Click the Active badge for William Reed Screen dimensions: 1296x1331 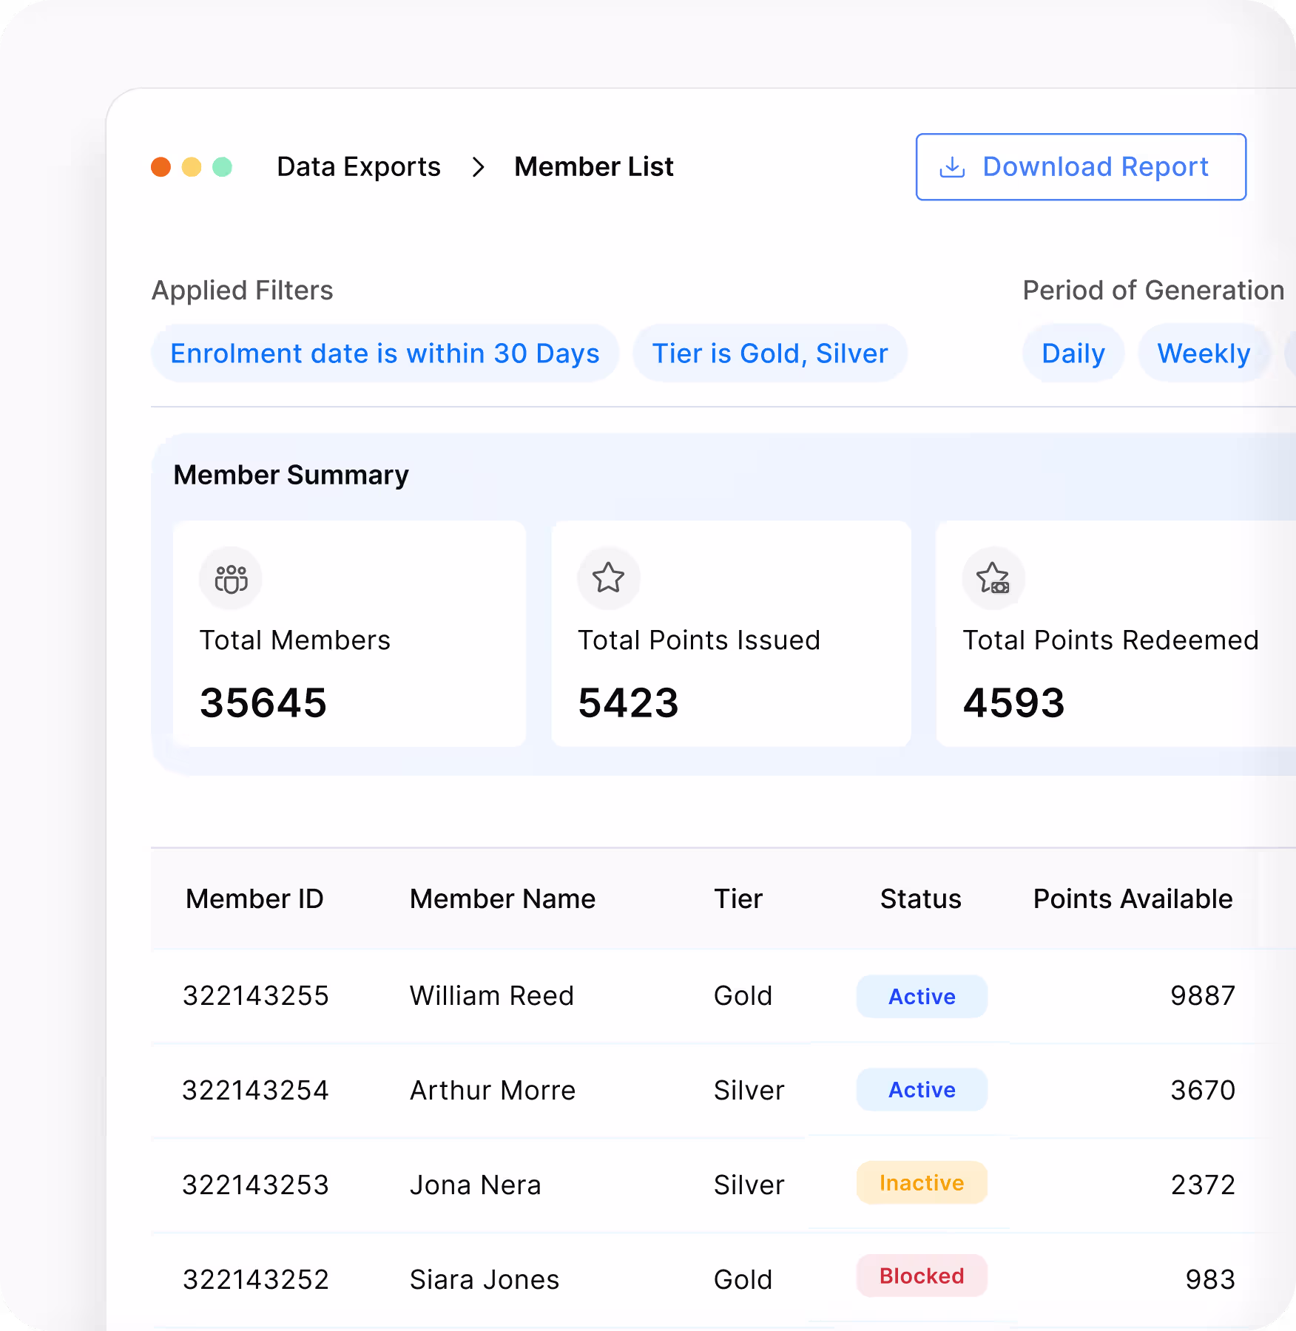click(x=922, y=997)
